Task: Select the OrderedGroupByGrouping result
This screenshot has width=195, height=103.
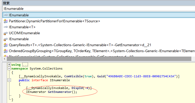Action: point(102,51)
